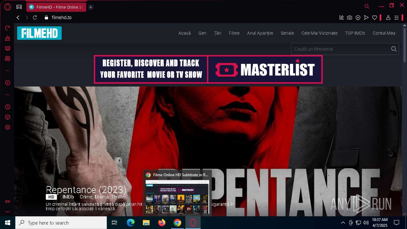Open Easy Setup sliders icon

pos(397,17)
